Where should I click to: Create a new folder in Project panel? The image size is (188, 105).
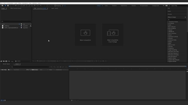point(4,61)
